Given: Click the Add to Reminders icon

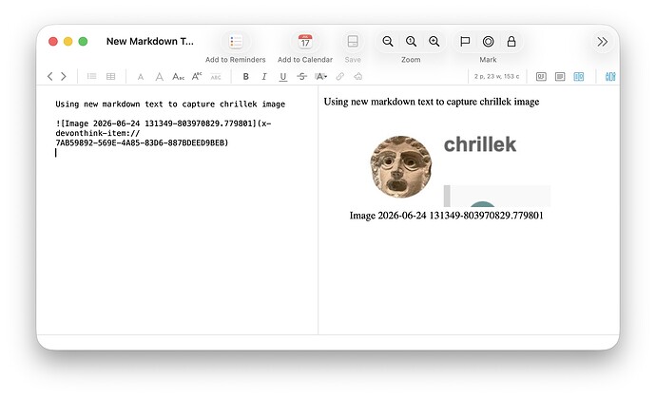Looking at the screenshot, I should pos(236,42).
